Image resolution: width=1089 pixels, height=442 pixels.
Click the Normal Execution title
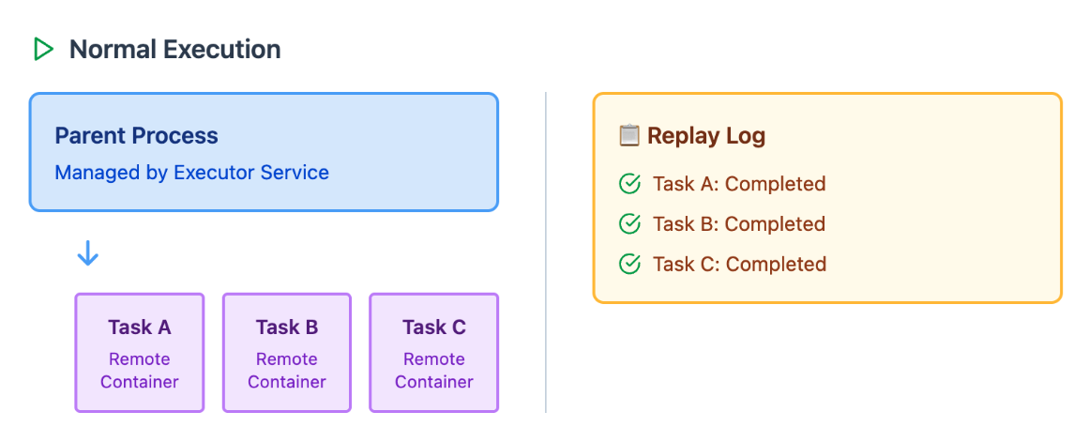point(175,50)
